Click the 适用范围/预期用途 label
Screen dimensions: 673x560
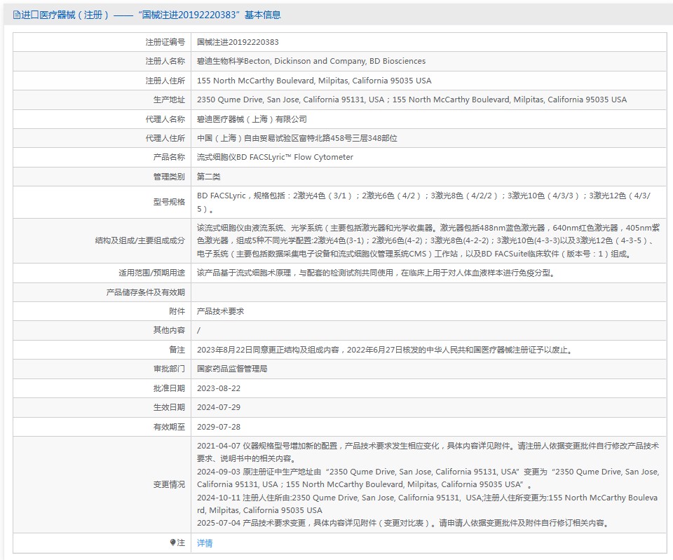pos(152,273)
